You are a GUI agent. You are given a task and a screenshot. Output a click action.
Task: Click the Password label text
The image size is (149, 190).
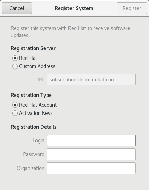(x=34, y=154)
